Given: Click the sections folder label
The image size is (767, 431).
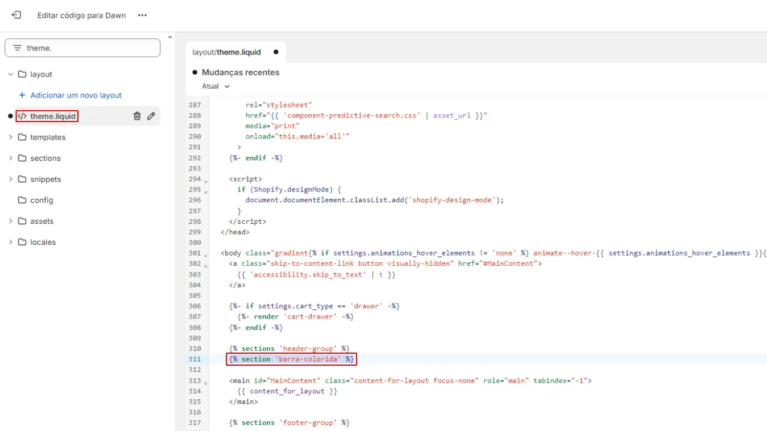Looking at the screenshot, I should pos(46,158).
